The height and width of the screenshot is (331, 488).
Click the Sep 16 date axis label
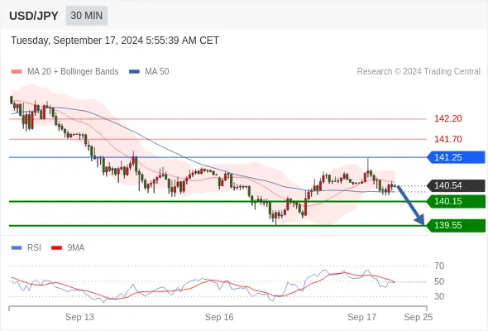pyautogui.click(x=219, y=317)
